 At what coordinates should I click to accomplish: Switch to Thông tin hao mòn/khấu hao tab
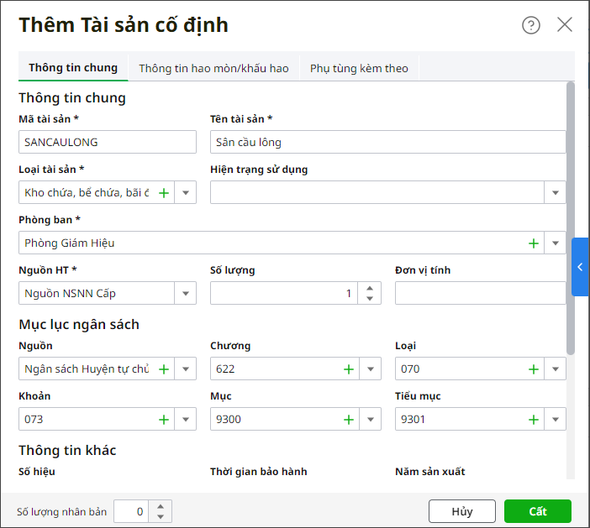(x=213, y=68)
